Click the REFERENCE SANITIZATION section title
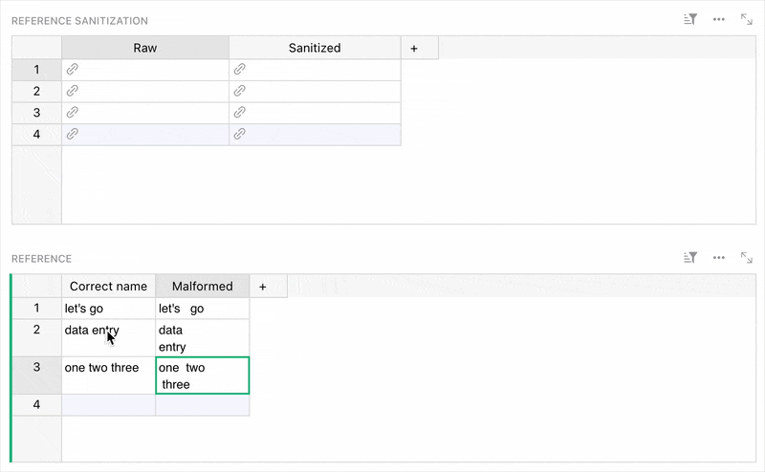 pos(79,20)
